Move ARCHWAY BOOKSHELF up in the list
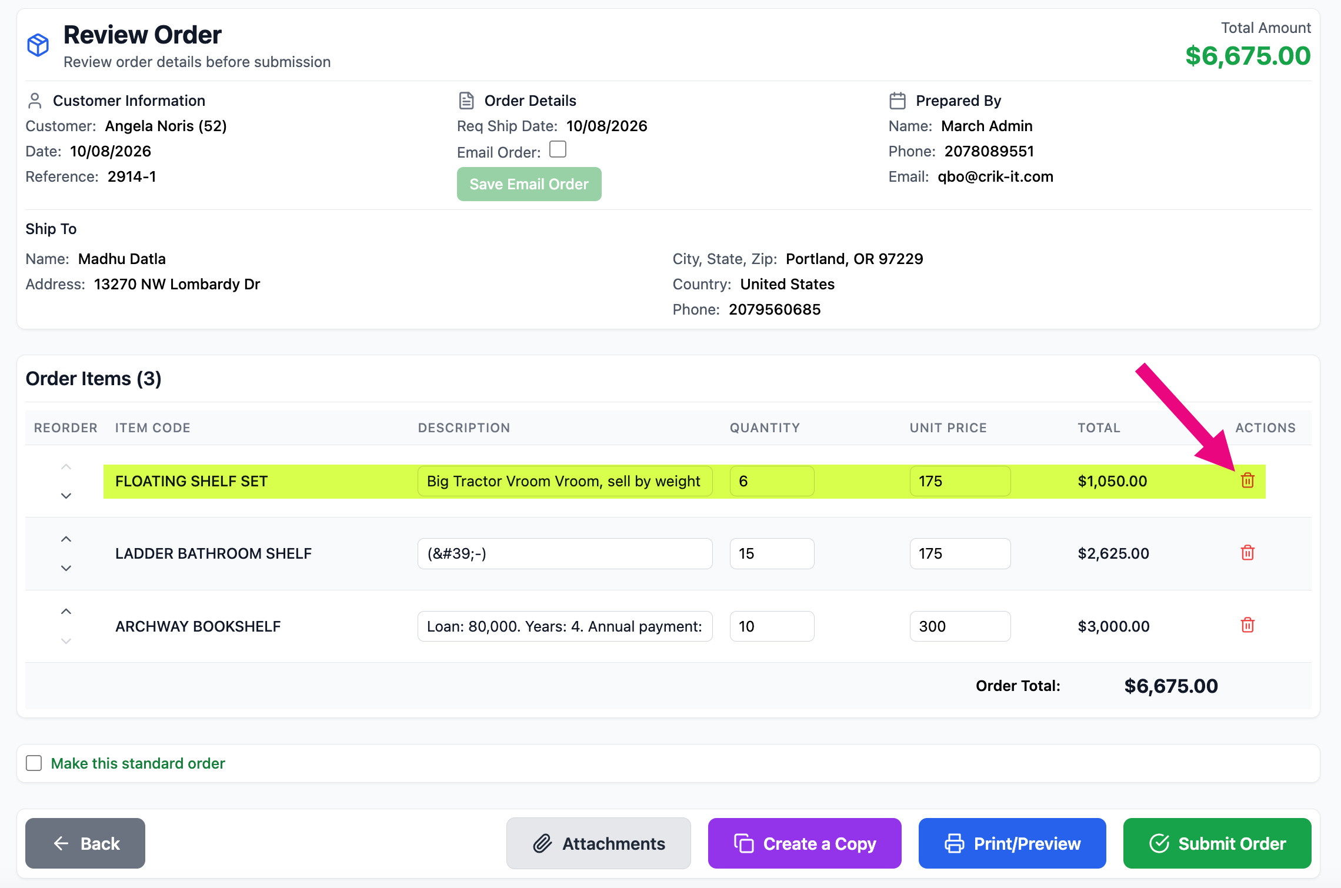This screenshot has width=1341, height=888. point(66,612)
